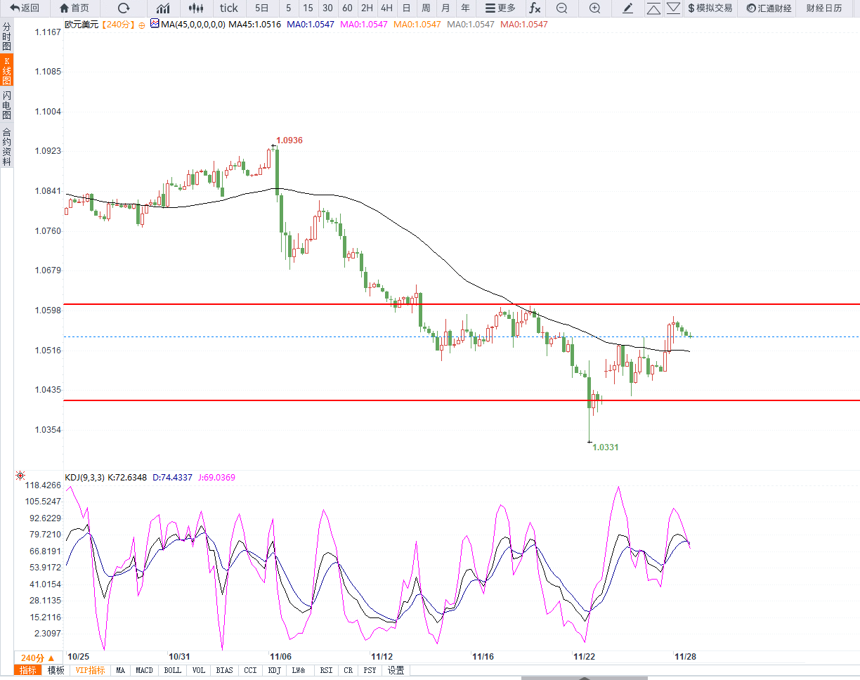The height and width of the screenshot is (680, 860).
Task: Click the MA(45,0,0,0,0,0) label
Action: 193,24
